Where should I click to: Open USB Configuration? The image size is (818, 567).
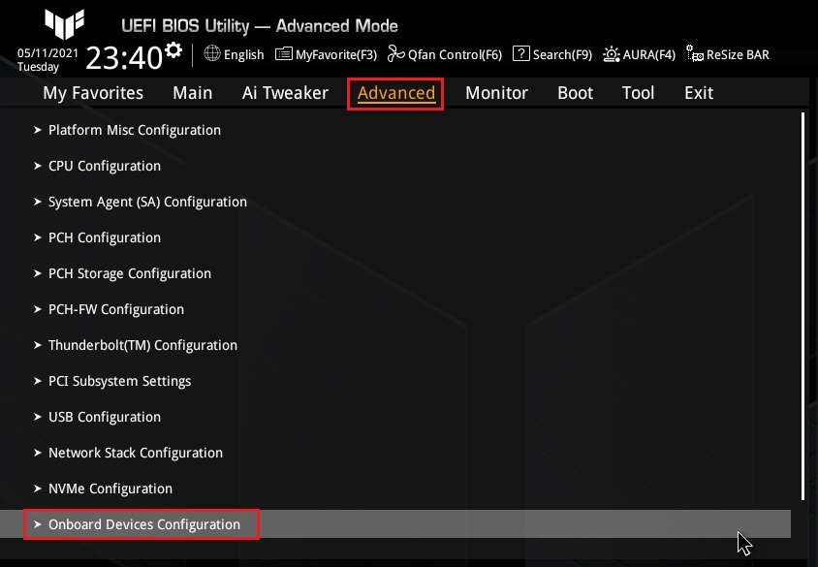coord(105,418)
